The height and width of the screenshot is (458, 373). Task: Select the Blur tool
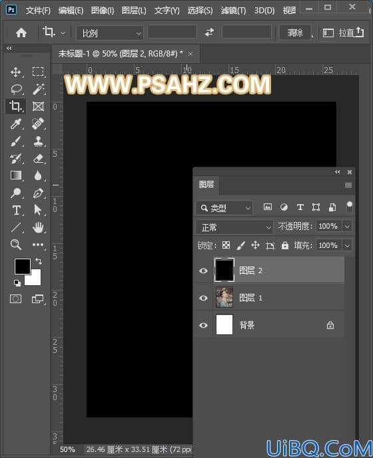38,175
